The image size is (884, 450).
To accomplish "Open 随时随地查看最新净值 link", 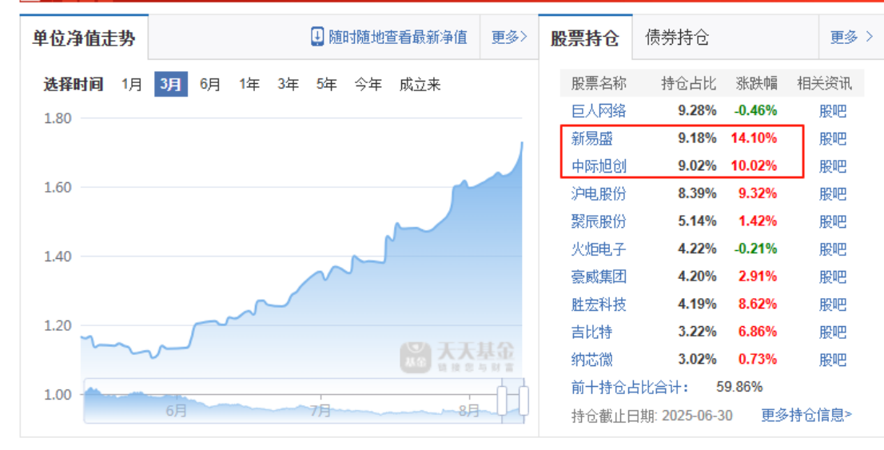I will pos(398,38).
